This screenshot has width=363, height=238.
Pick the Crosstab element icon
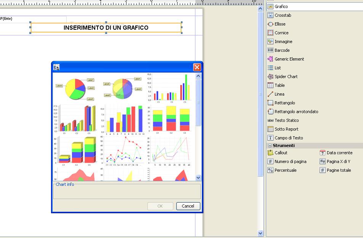(x=270, y=15)
